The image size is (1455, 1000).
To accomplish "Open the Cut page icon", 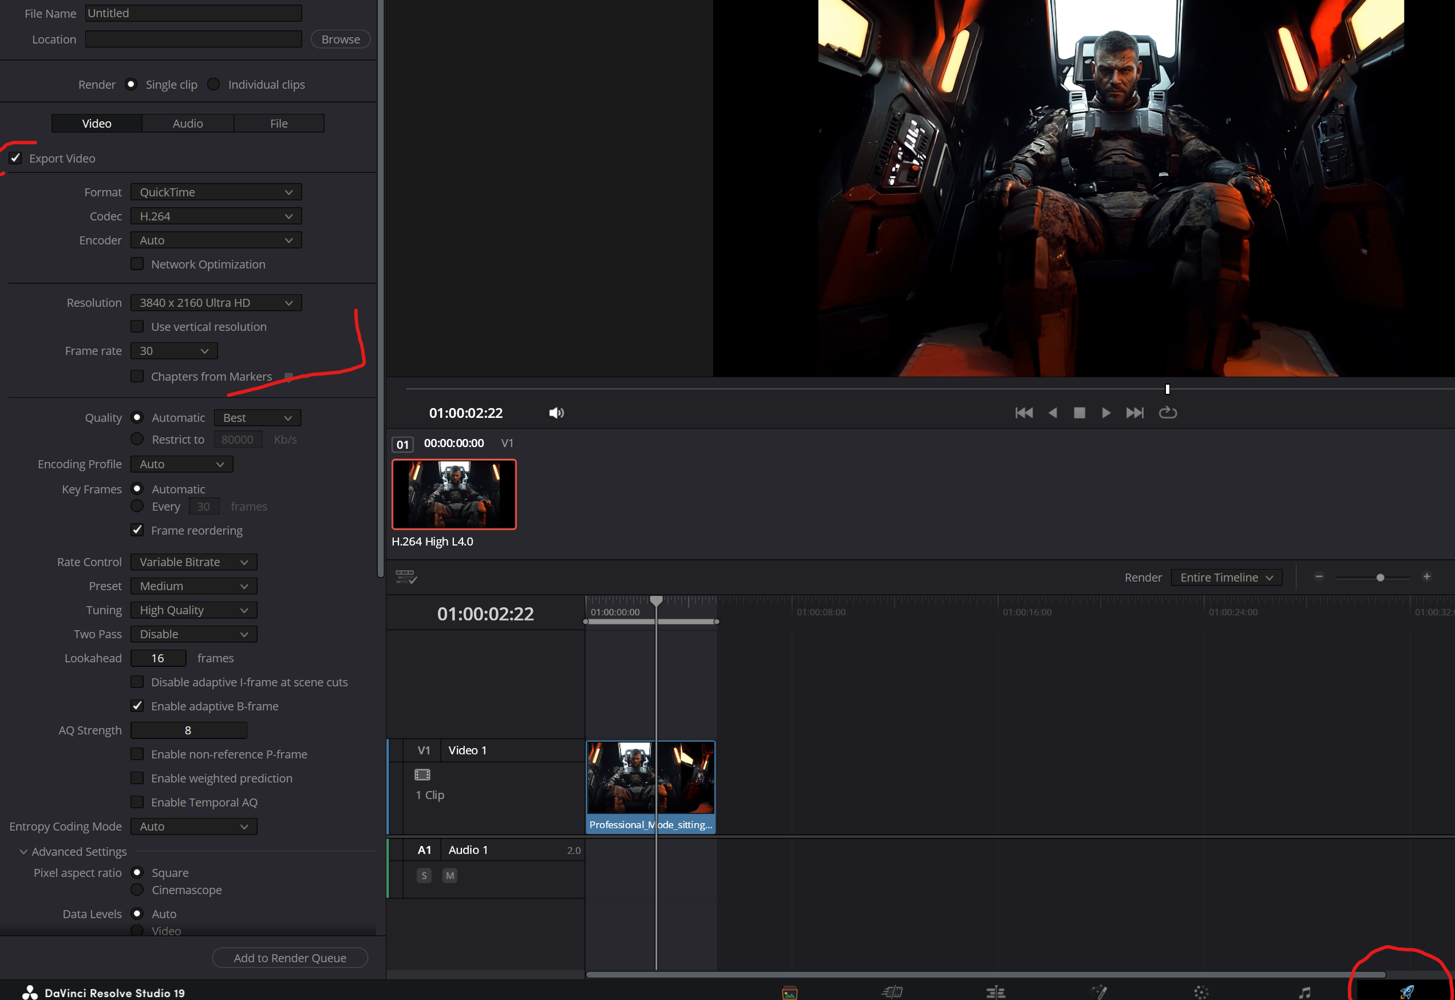I will pos(892,992).
